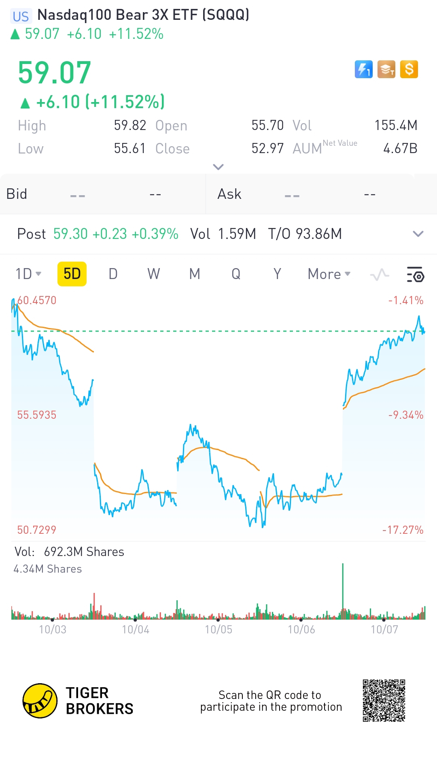
Task: Expand the post-market info row
Action: coord(418,234)
